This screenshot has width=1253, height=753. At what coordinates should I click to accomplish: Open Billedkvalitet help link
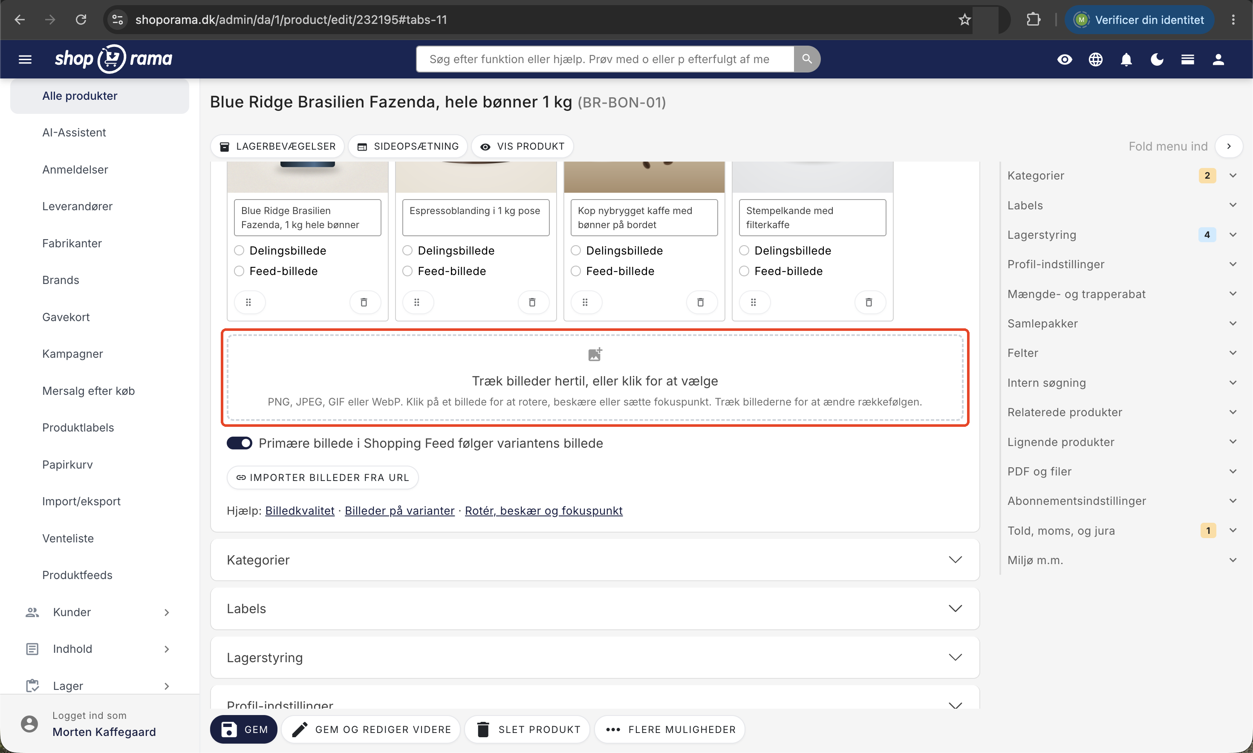300,510
